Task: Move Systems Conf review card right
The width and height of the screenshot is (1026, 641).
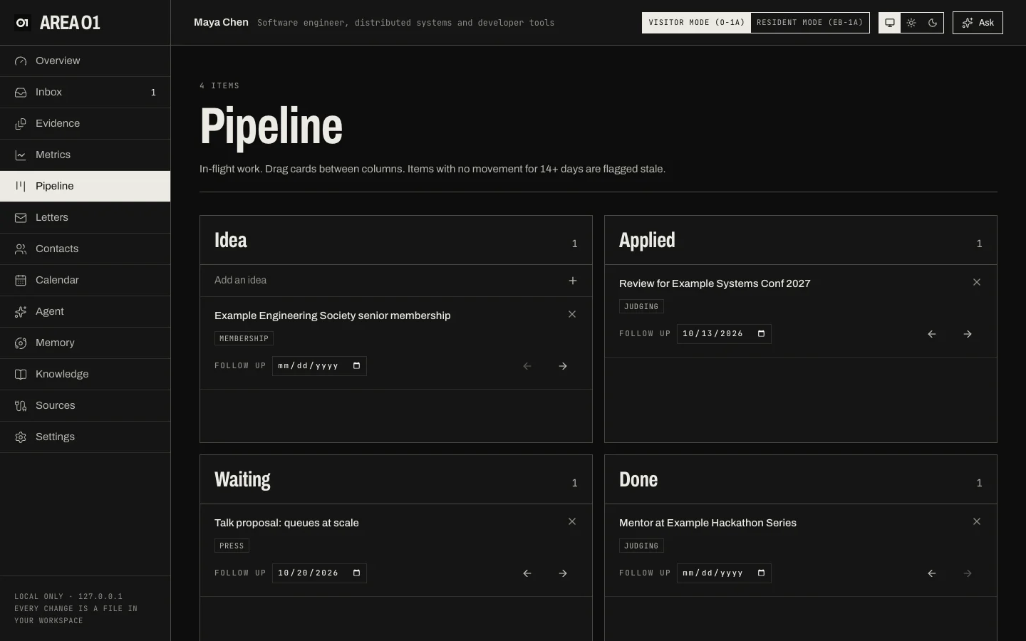Action: [x=968, y=334]
